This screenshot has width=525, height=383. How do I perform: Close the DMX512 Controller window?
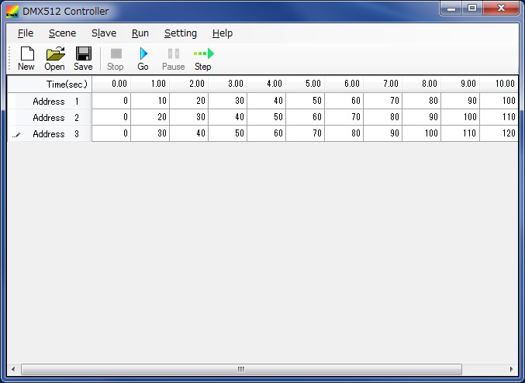pyautogui.click(x=501, y=8)
